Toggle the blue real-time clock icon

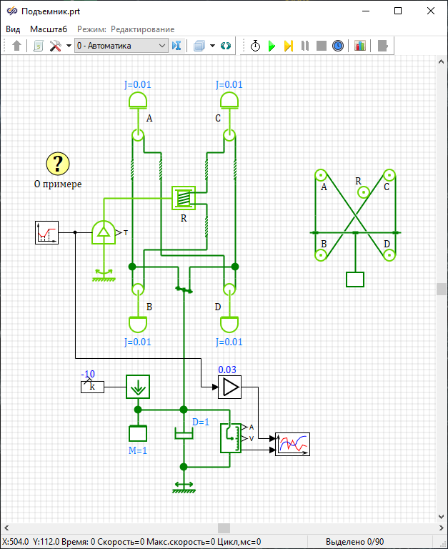338,46
